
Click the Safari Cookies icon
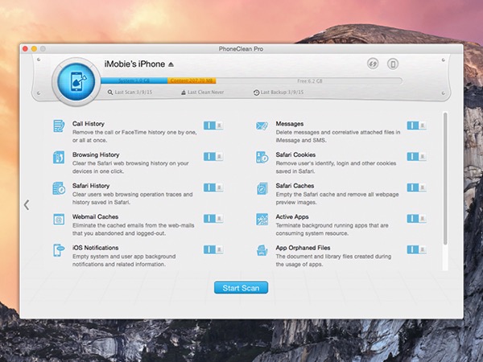(262, 157)
